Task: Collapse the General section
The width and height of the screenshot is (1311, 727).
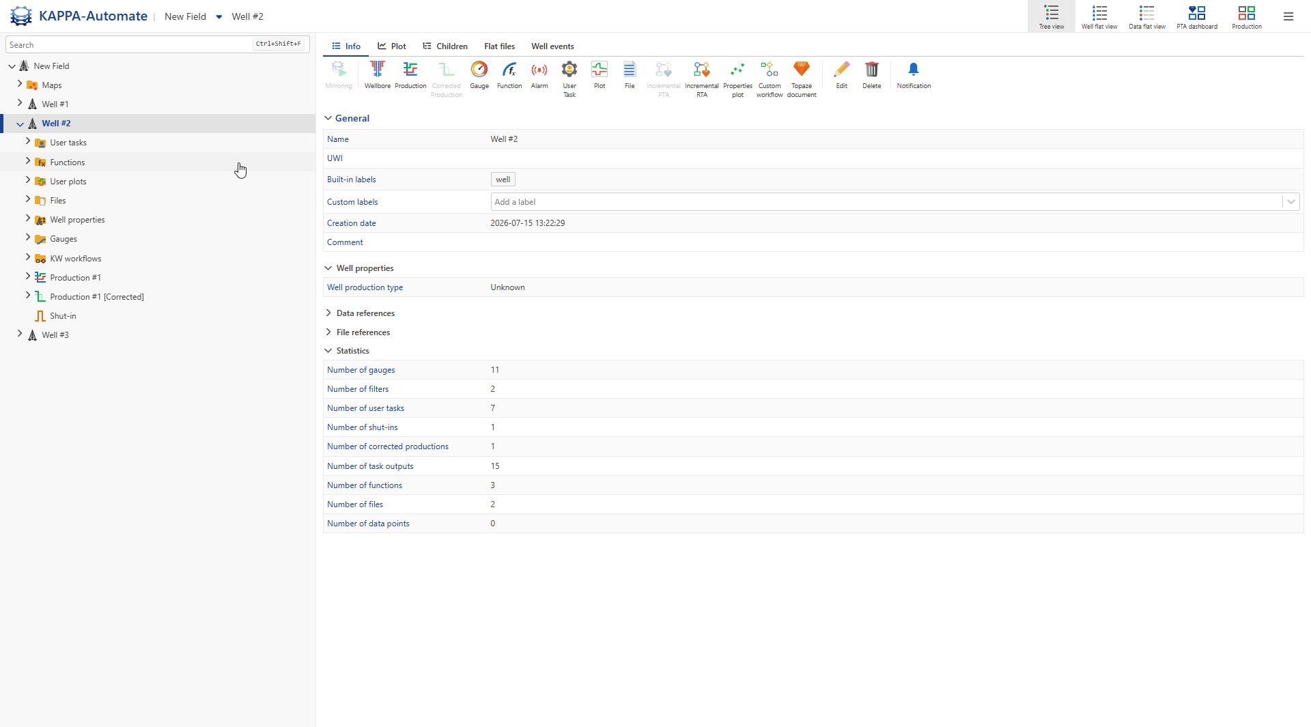Action: 328,118
